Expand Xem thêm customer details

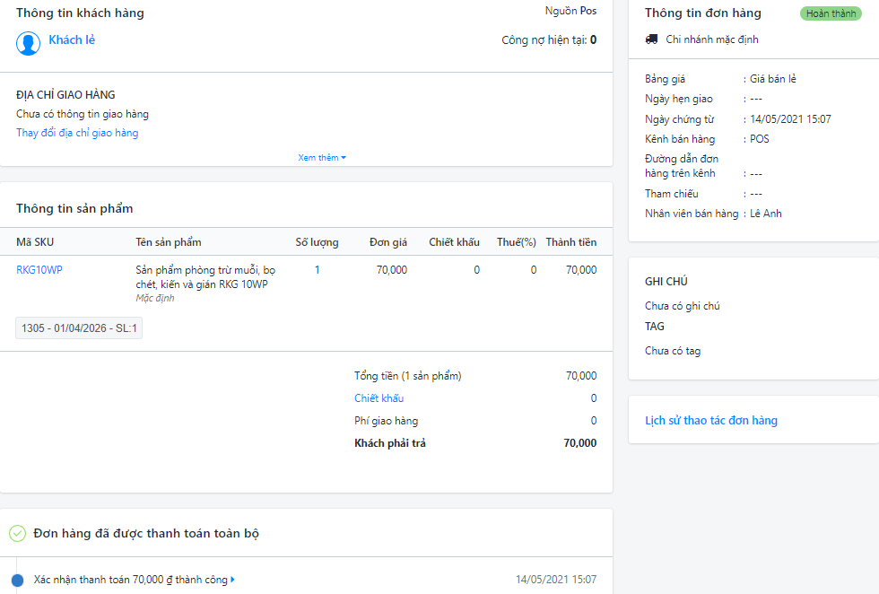322,158
